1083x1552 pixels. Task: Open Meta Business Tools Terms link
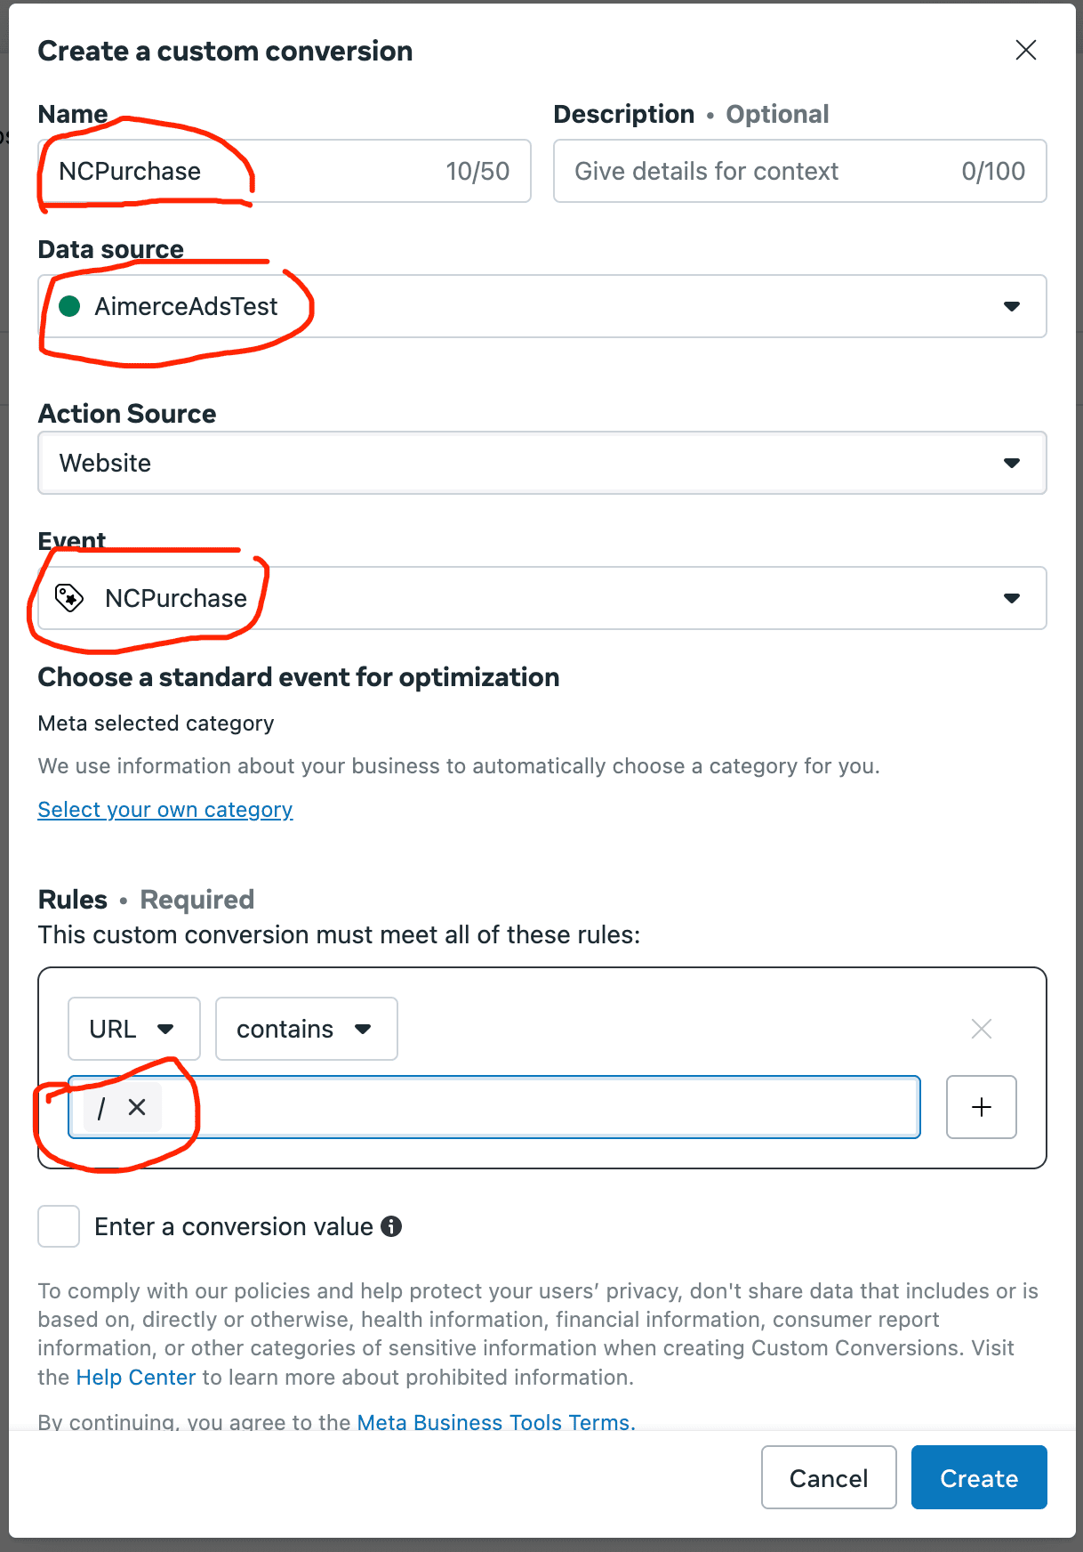495,1421
